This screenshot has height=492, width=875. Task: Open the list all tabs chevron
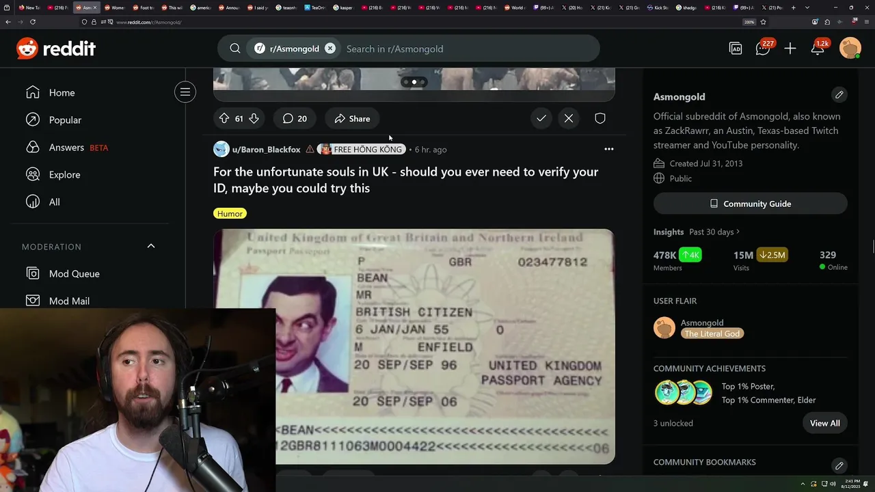pyautogui.click(x=807, y=8)
